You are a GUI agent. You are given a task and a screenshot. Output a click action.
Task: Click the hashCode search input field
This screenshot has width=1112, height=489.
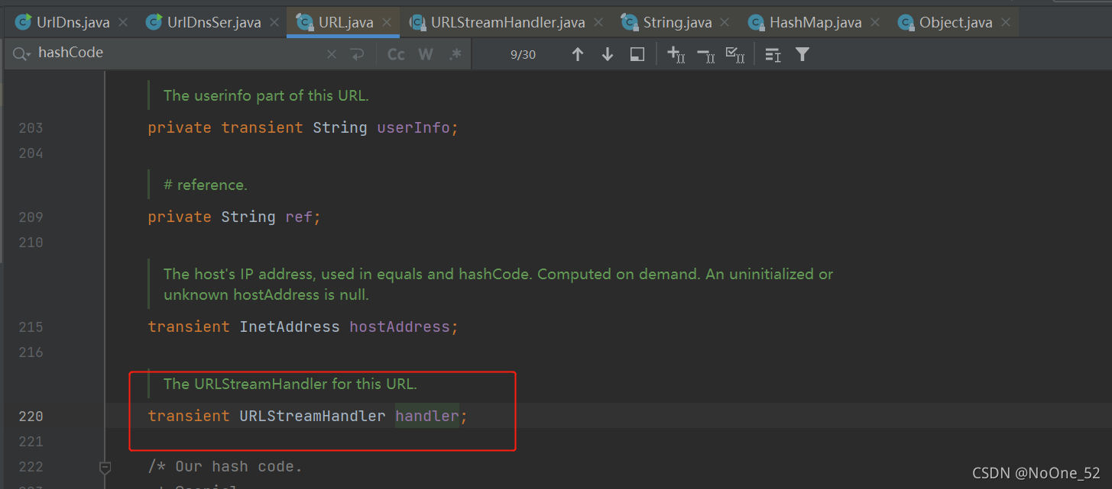(x=180, y=54)
